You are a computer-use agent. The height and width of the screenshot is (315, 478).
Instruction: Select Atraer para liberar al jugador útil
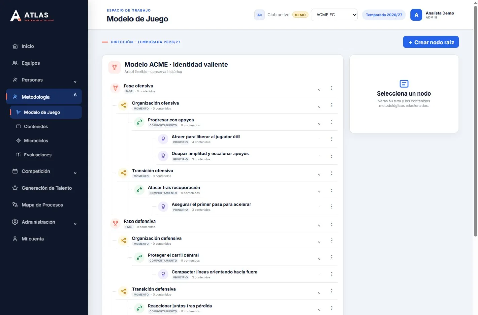[206, 137]
